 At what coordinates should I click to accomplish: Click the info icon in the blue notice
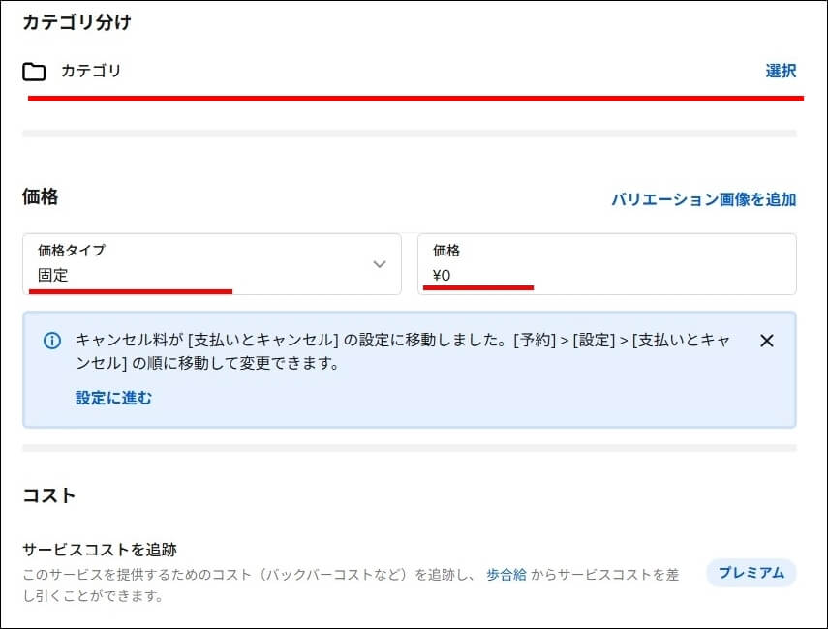click(51, 341)
